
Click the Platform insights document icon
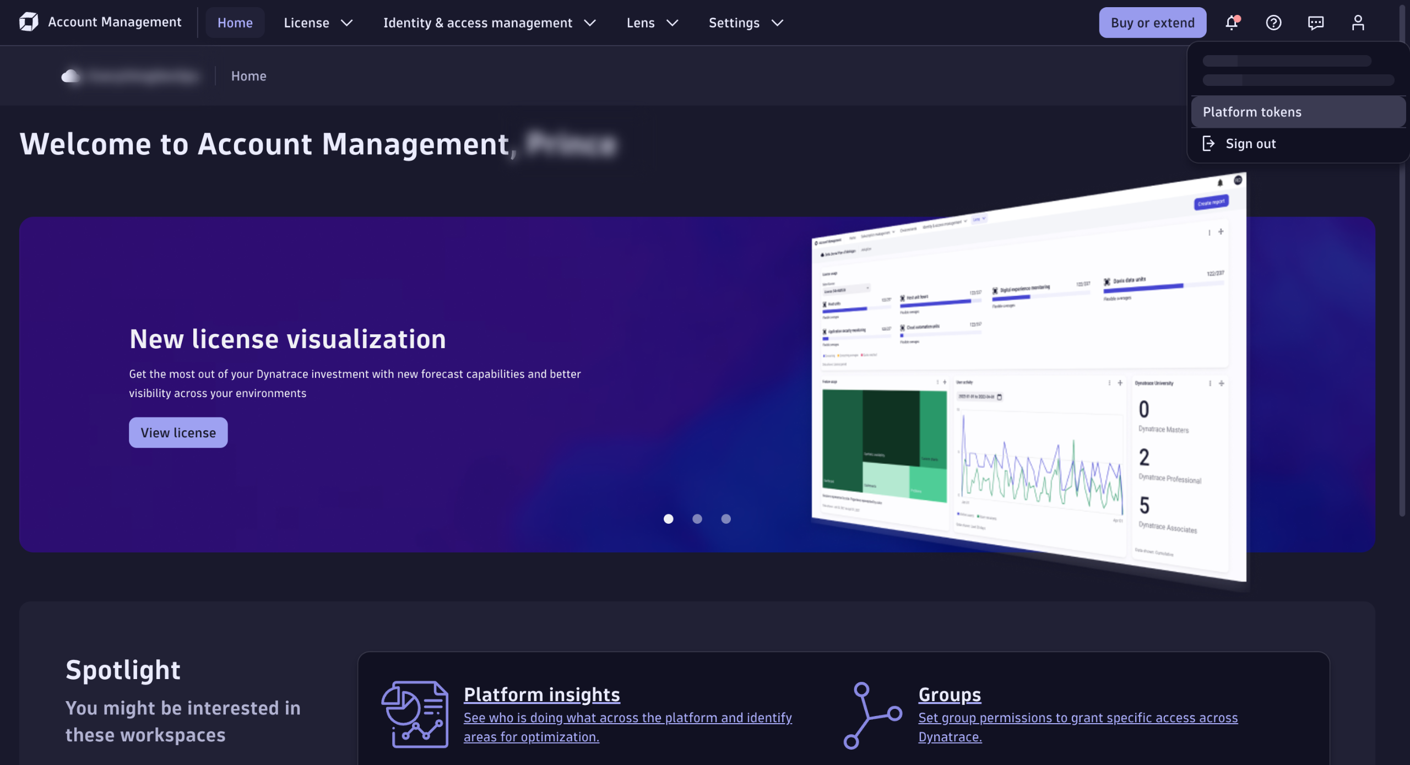click(415, 714)
